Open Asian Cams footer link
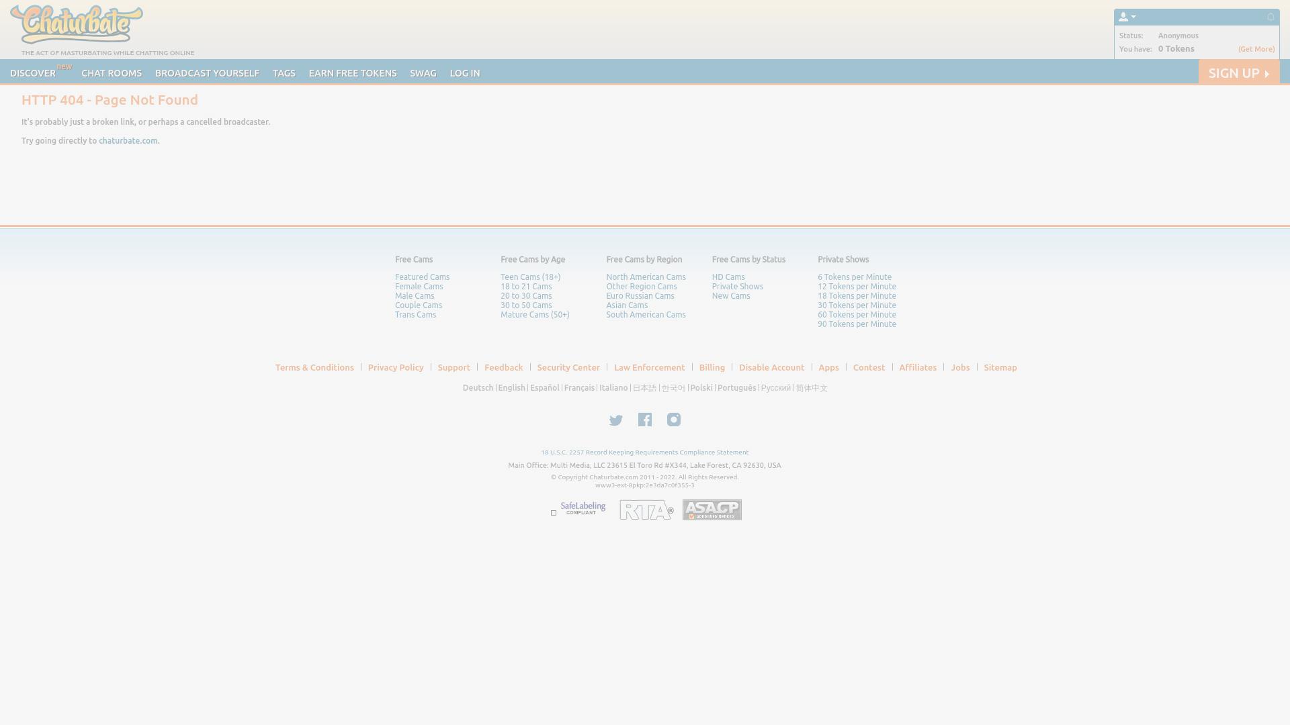 627,305
